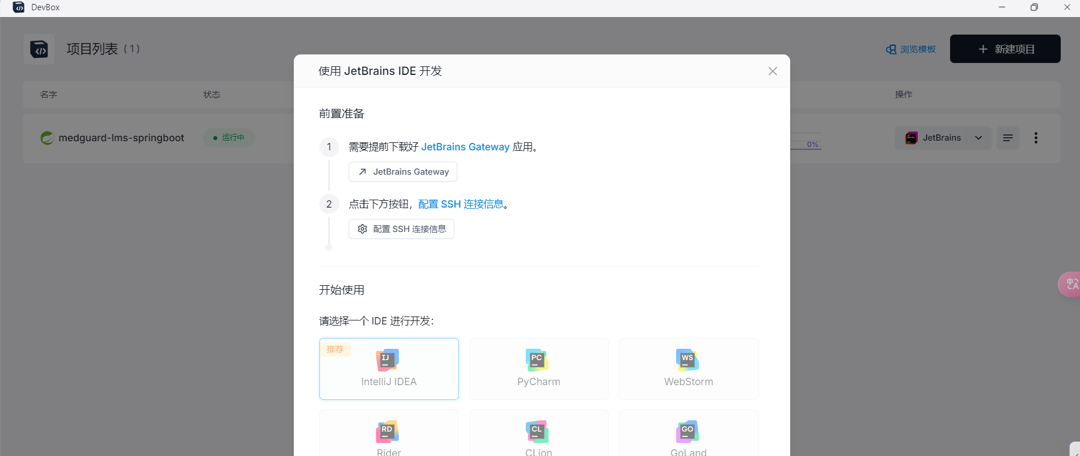Viewport: 1080px width, 456px height.
Task: Click the Spring leaf project icon
Action: coord(47,138)
